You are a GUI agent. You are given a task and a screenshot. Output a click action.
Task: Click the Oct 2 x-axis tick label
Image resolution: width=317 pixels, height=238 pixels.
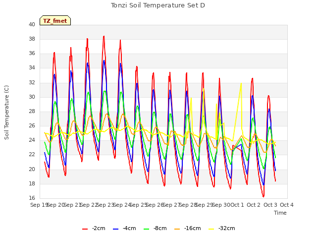(x=254, y=205)
